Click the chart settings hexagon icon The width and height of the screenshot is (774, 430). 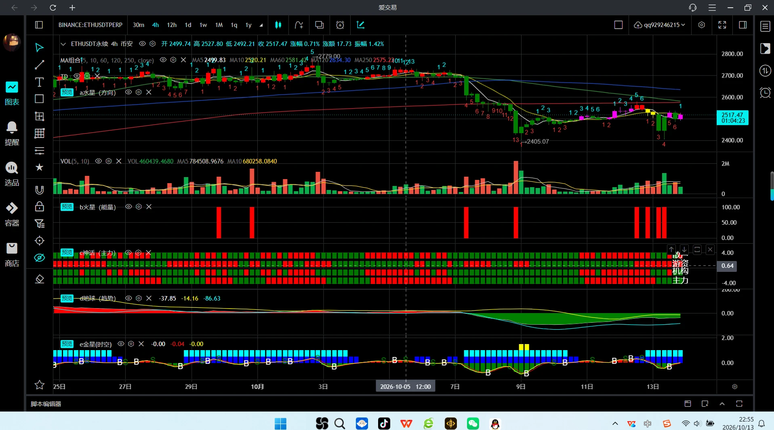[x=702, y=25]
